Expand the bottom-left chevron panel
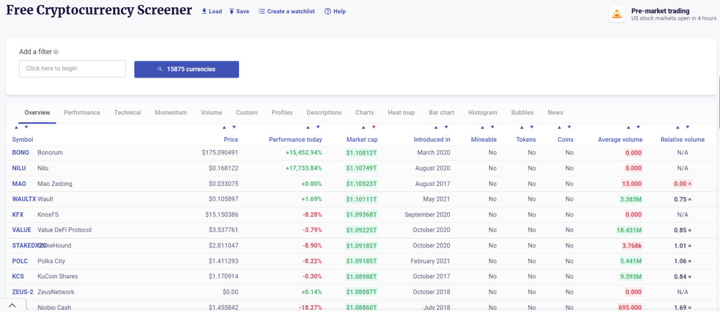Viewport: 720px width, 312px height. 12,305
